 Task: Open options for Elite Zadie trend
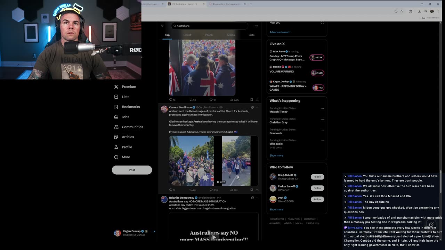323,141
